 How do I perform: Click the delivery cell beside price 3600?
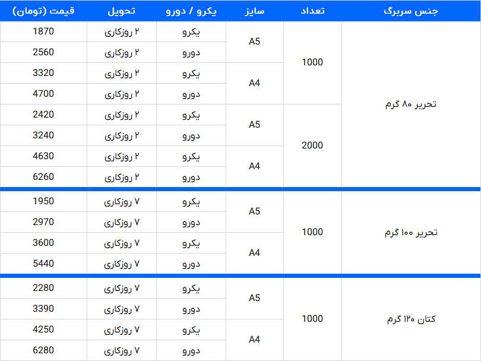pyautogui.click(x=121, y=243)
